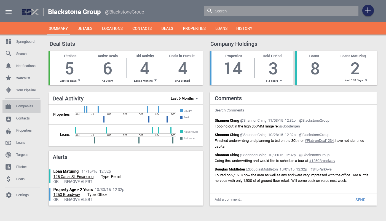The image size is (386, 221).
Task: Click the Watchlist star icon
Action: (x=9, y=78)
